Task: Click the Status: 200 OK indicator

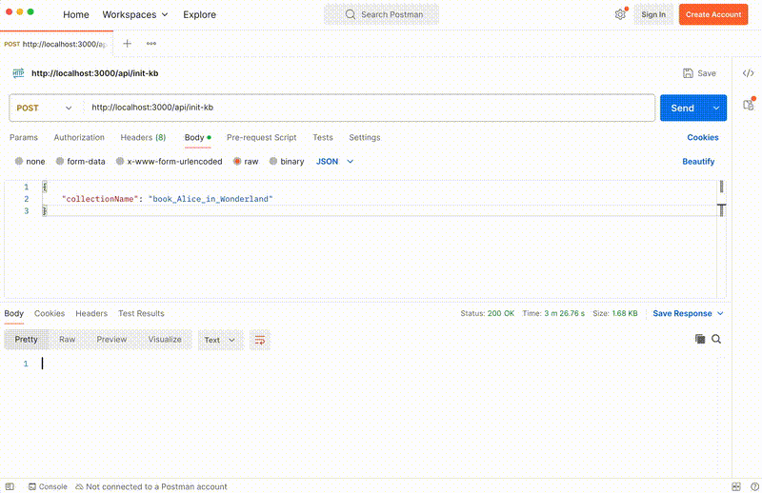Action: 487,313
